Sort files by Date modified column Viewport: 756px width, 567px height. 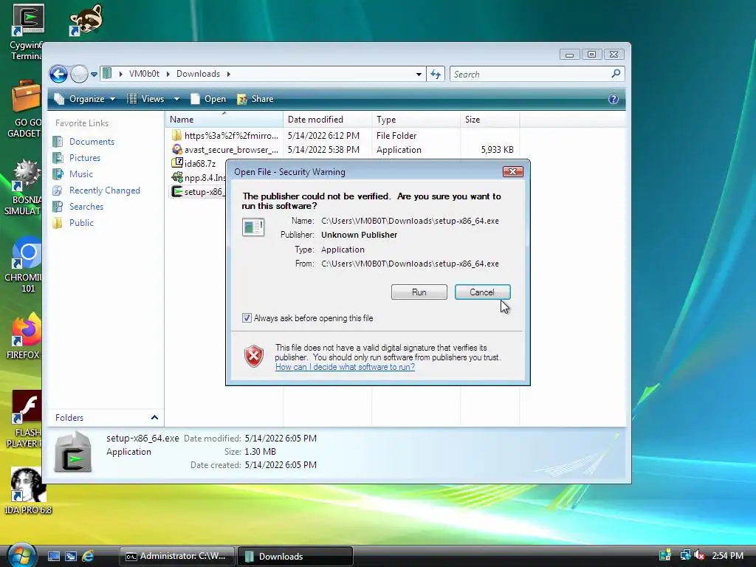click(x=327, y=120)
